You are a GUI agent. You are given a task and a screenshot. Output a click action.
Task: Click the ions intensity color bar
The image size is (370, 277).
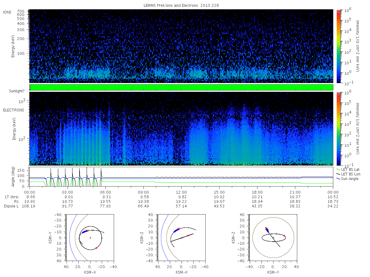tap(338, 46)
